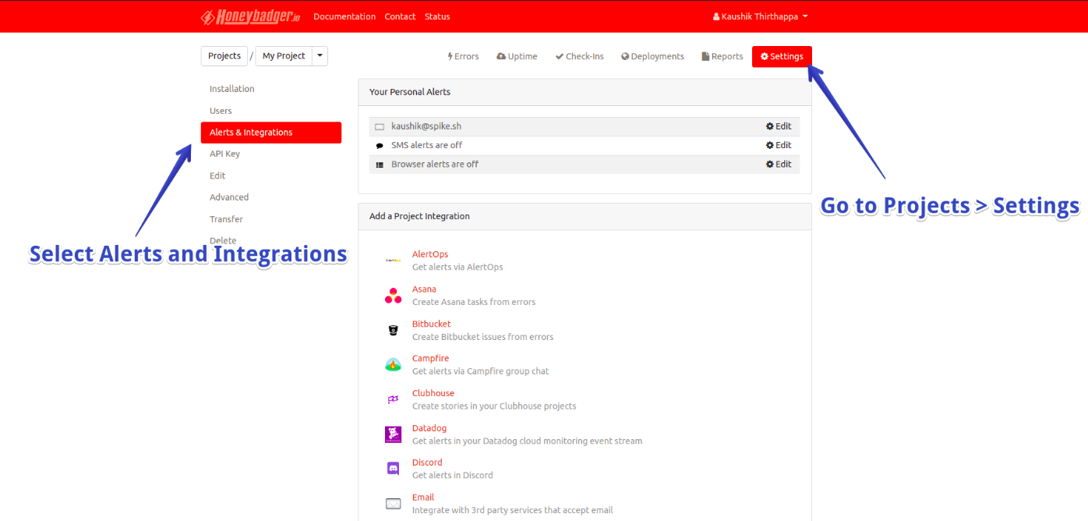Open the AlertOps integration link

[x=430, y=254]
